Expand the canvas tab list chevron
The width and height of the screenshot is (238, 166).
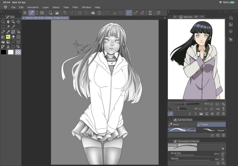pyautogui.click(x=165, y=18)
